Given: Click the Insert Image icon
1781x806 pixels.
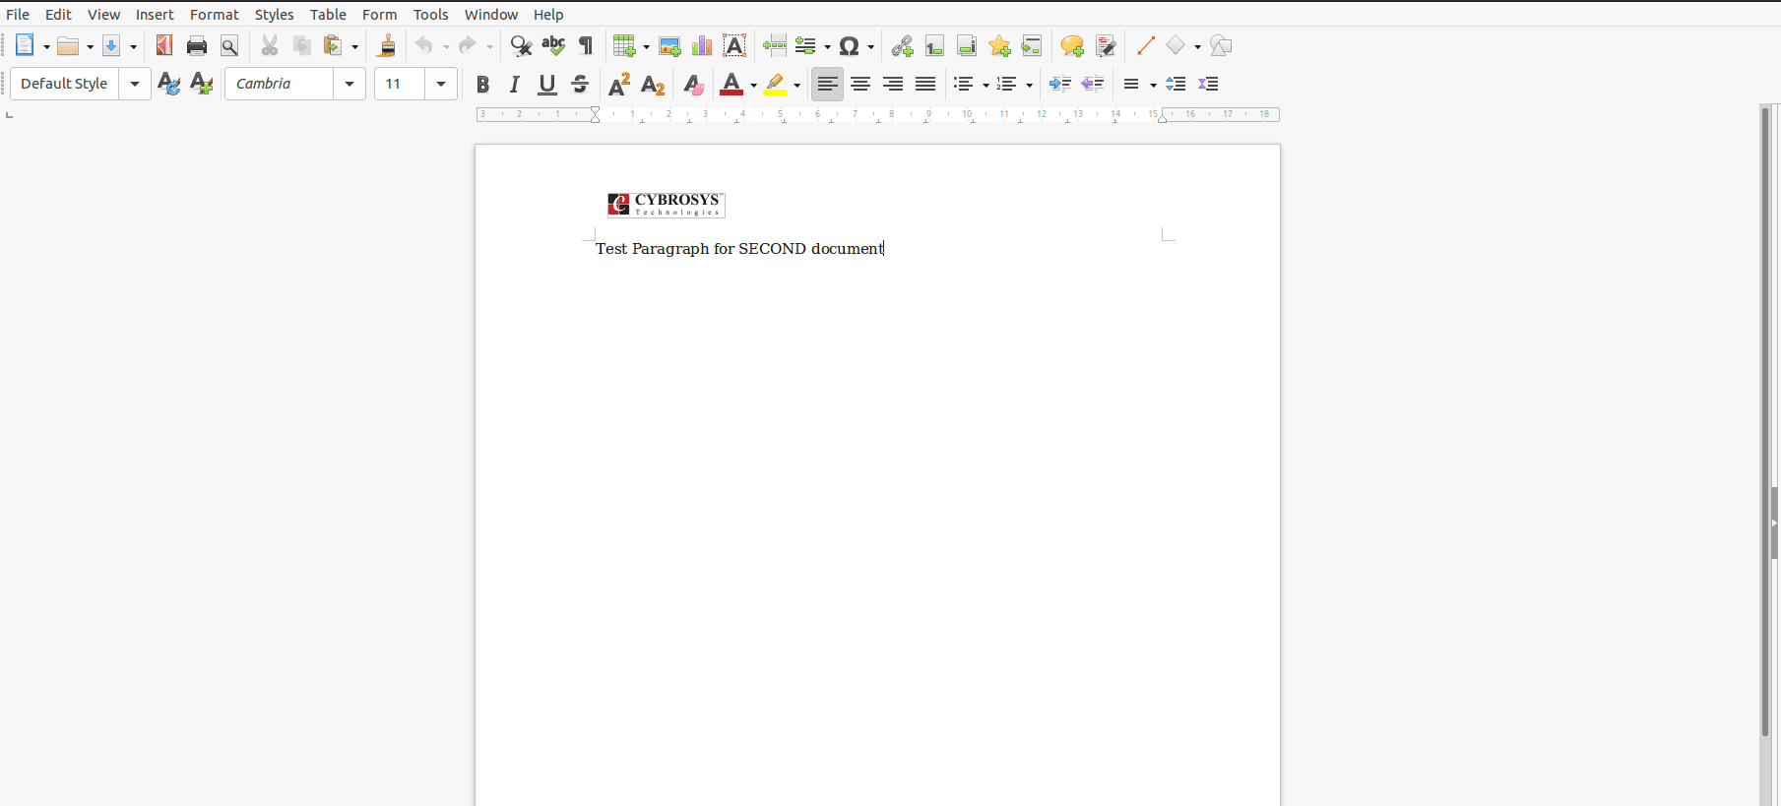Looking at the screenshot, I should 669,45.
